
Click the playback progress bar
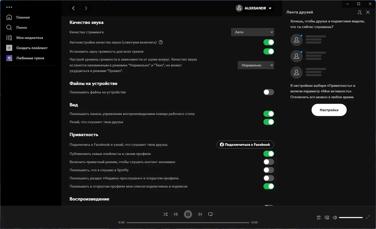(x=188, y=222)
